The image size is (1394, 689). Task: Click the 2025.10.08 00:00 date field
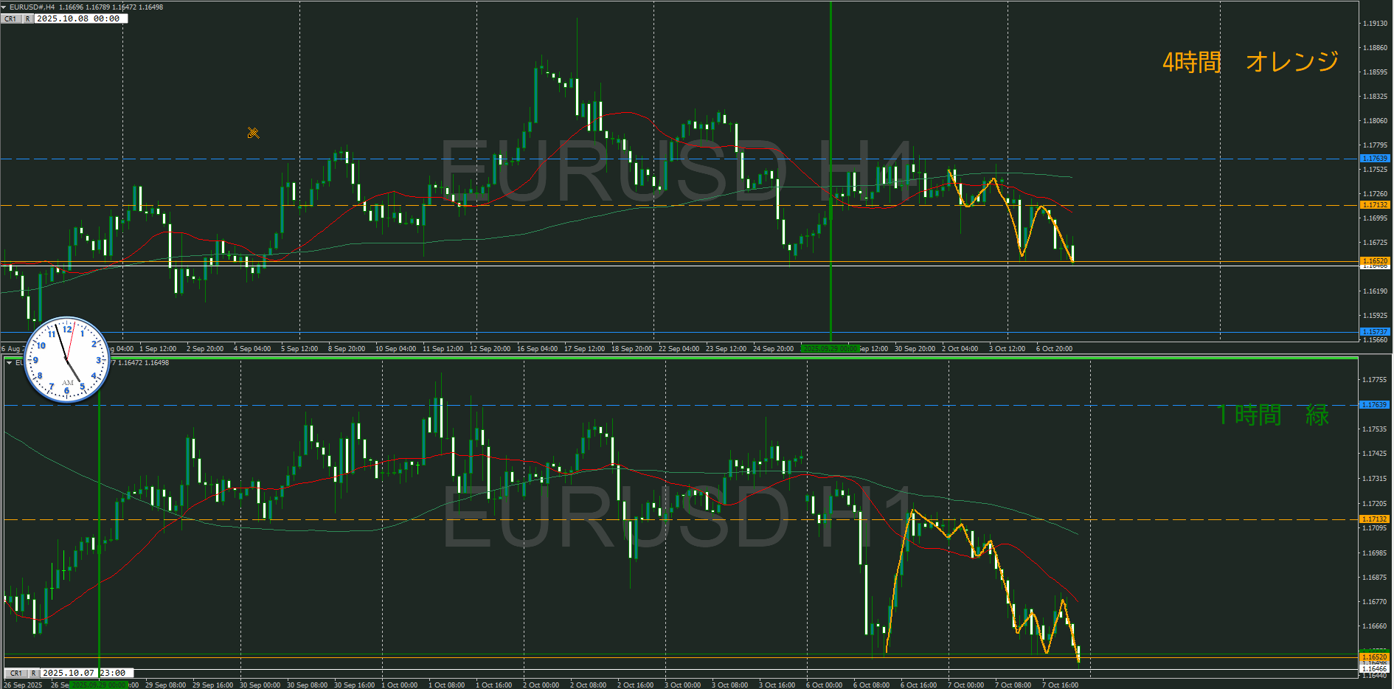81,18
